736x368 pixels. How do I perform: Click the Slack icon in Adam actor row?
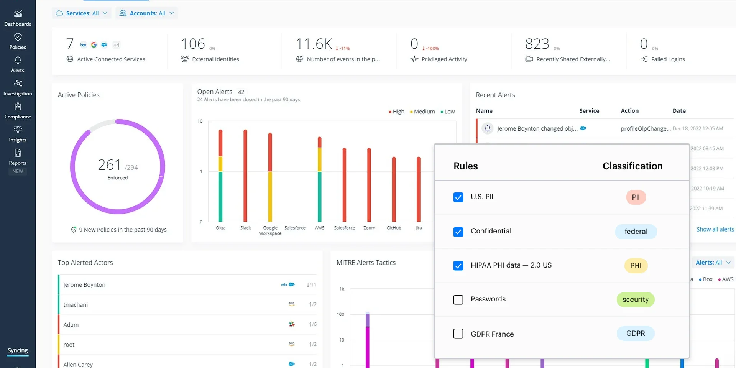[x=292, y=324]
